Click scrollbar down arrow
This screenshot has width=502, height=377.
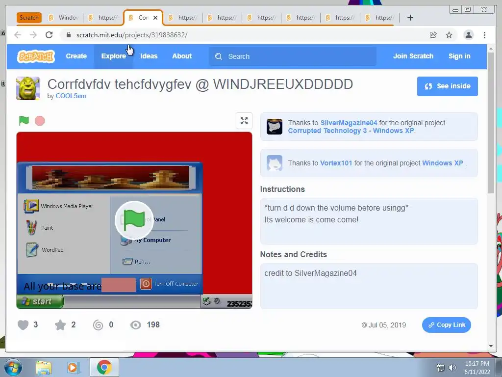(x=491, y=346)
